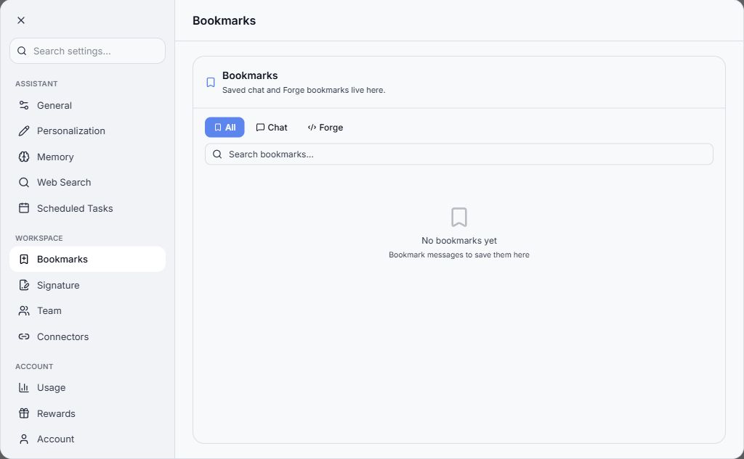This screenshot has width=744, height=459.
Task: Click the magnifier icon in Search settings
Action: (22, 51)
